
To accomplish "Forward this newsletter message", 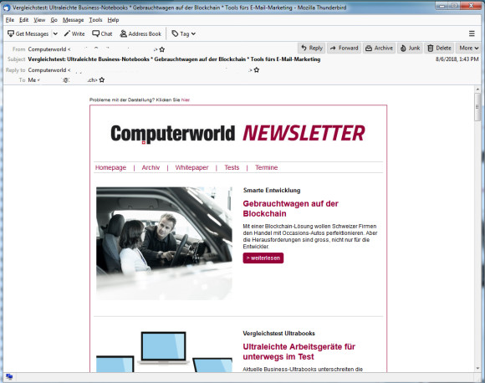I will pos(344,48).
